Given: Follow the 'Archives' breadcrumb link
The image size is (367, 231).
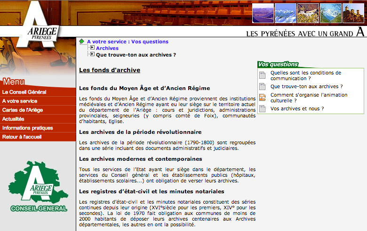Looking at the screenshot, I should [x=107, y=48].
